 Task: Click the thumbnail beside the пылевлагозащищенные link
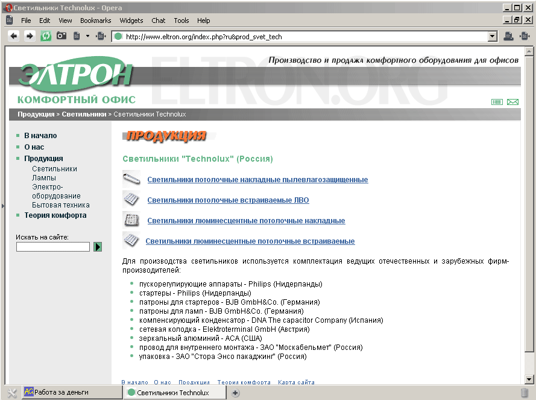click(x=131, y=179)
